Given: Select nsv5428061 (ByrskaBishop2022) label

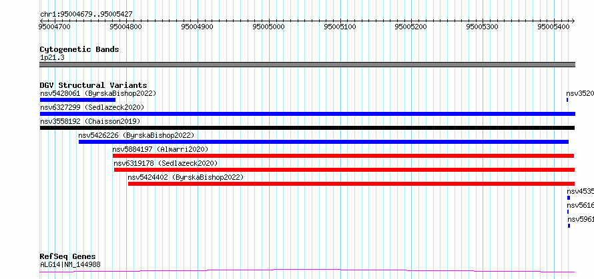Looking at the screenshot, I should [x=97, y=93].
